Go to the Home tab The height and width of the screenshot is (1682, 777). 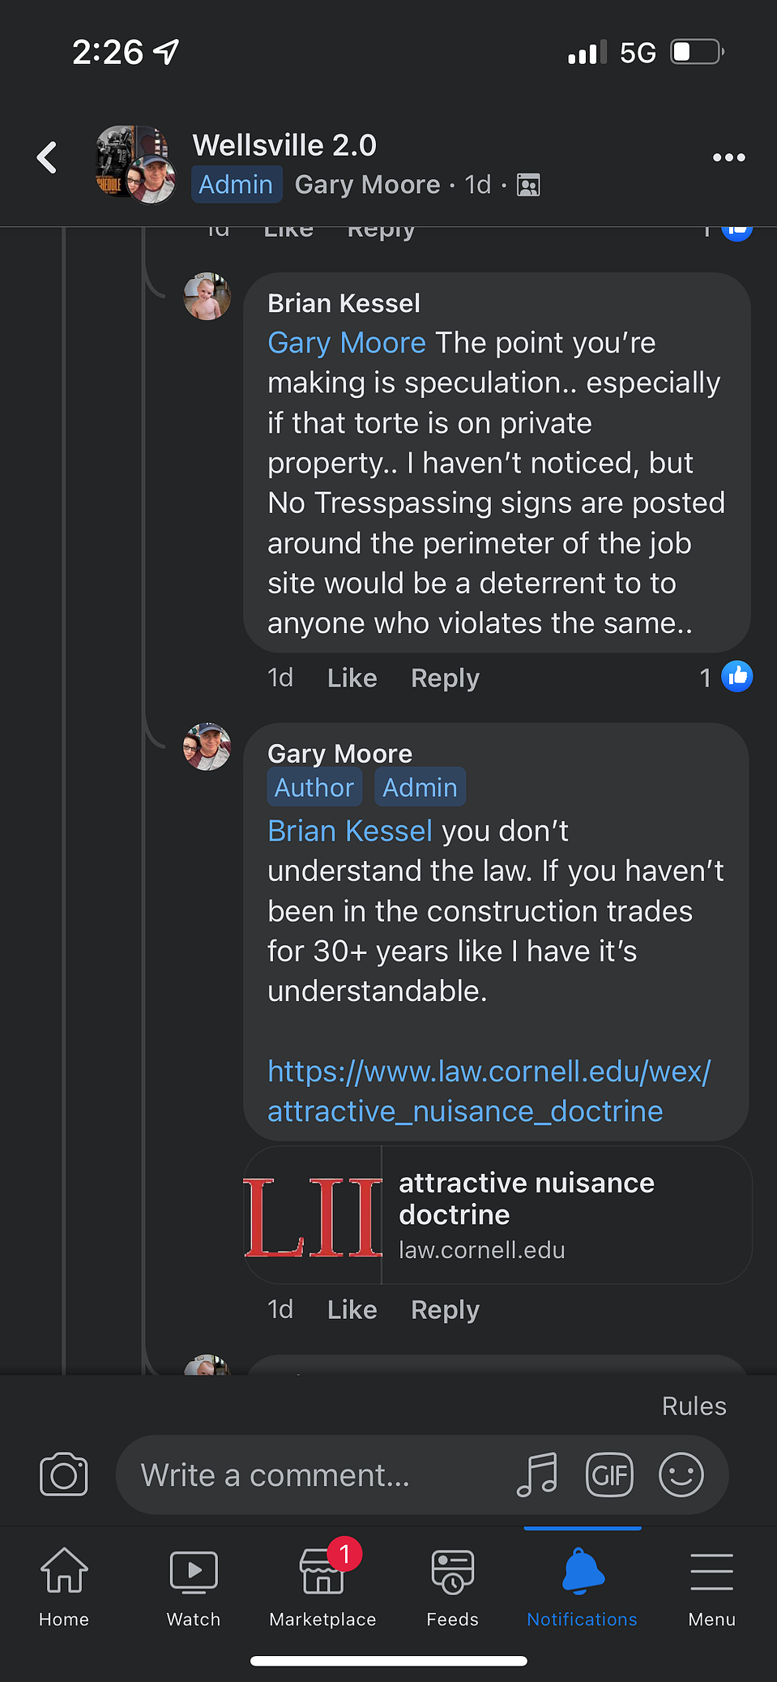point(64,1586)
